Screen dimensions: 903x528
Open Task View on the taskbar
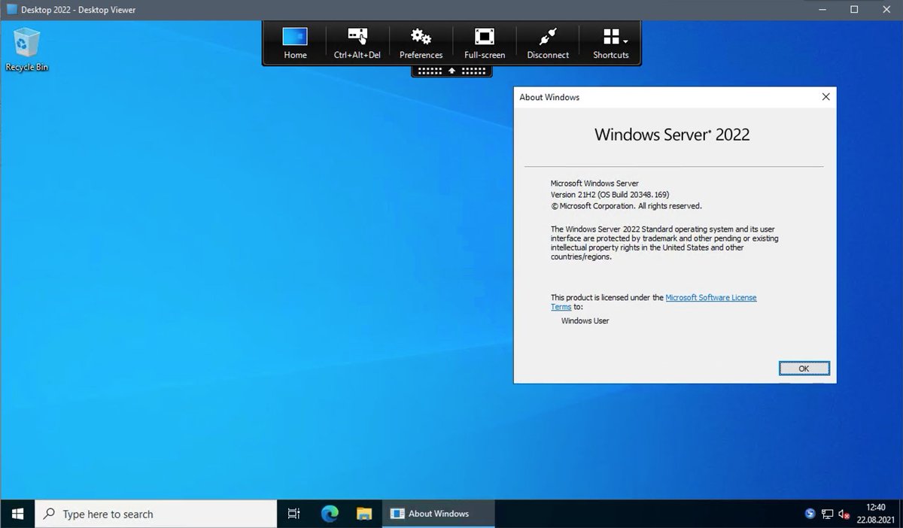pyautogui.click(x=294, y=514)
